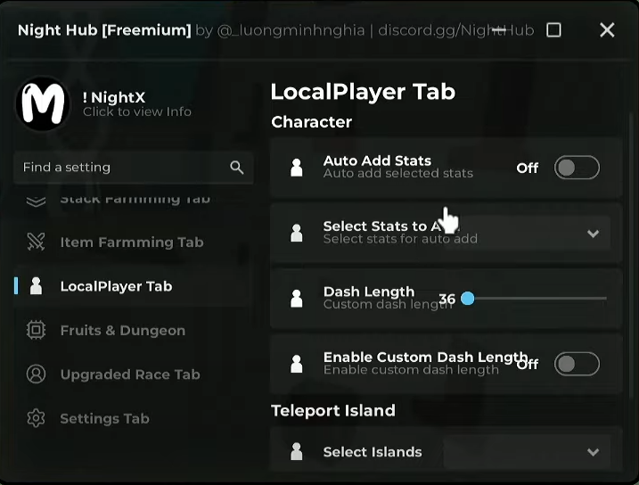Enable the Custom Dash Length switch

click(x=576, y=364)
